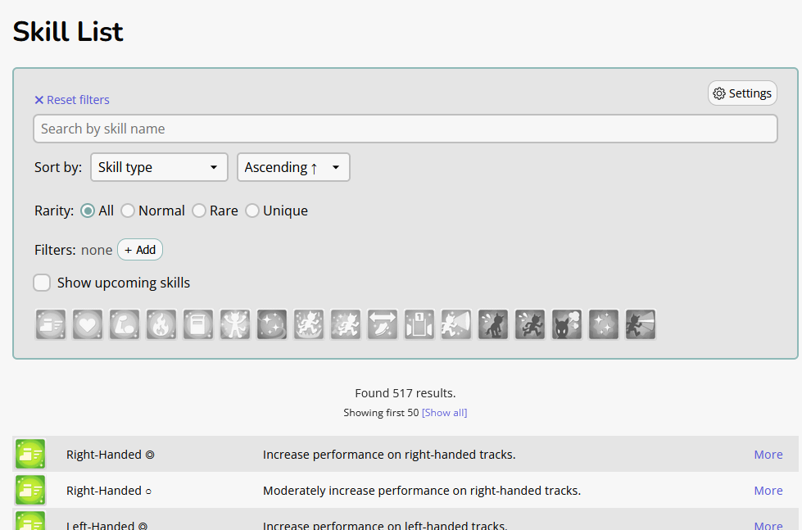The image size is (802, 530).
Task: Click the Skill List heading
Action: 68,32
